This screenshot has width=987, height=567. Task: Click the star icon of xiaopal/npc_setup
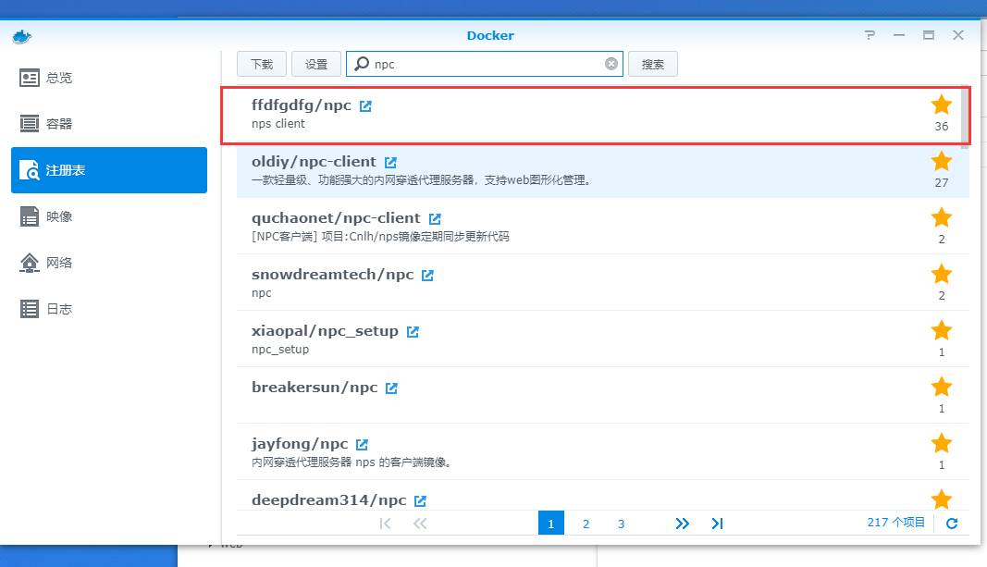[942, 330]
